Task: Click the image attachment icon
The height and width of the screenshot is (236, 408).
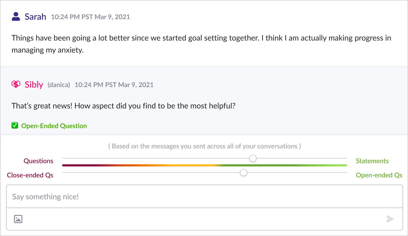Action: click(18, 219)
